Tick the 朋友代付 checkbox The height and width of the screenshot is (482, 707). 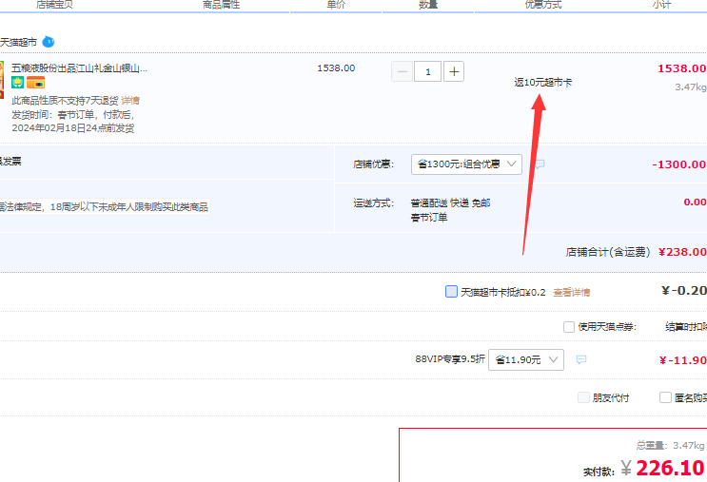click(x=583, y=397)
